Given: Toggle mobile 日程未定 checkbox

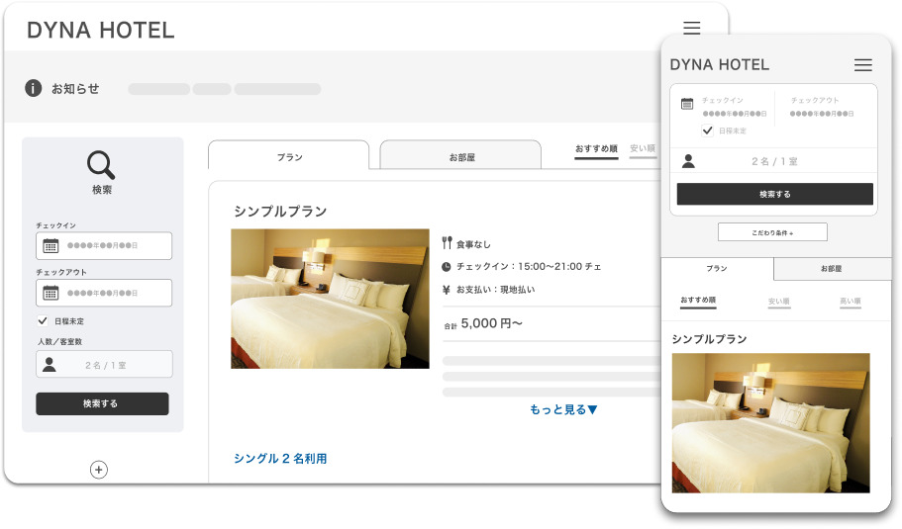Looking at the screenshot, I should coord(707,131).
